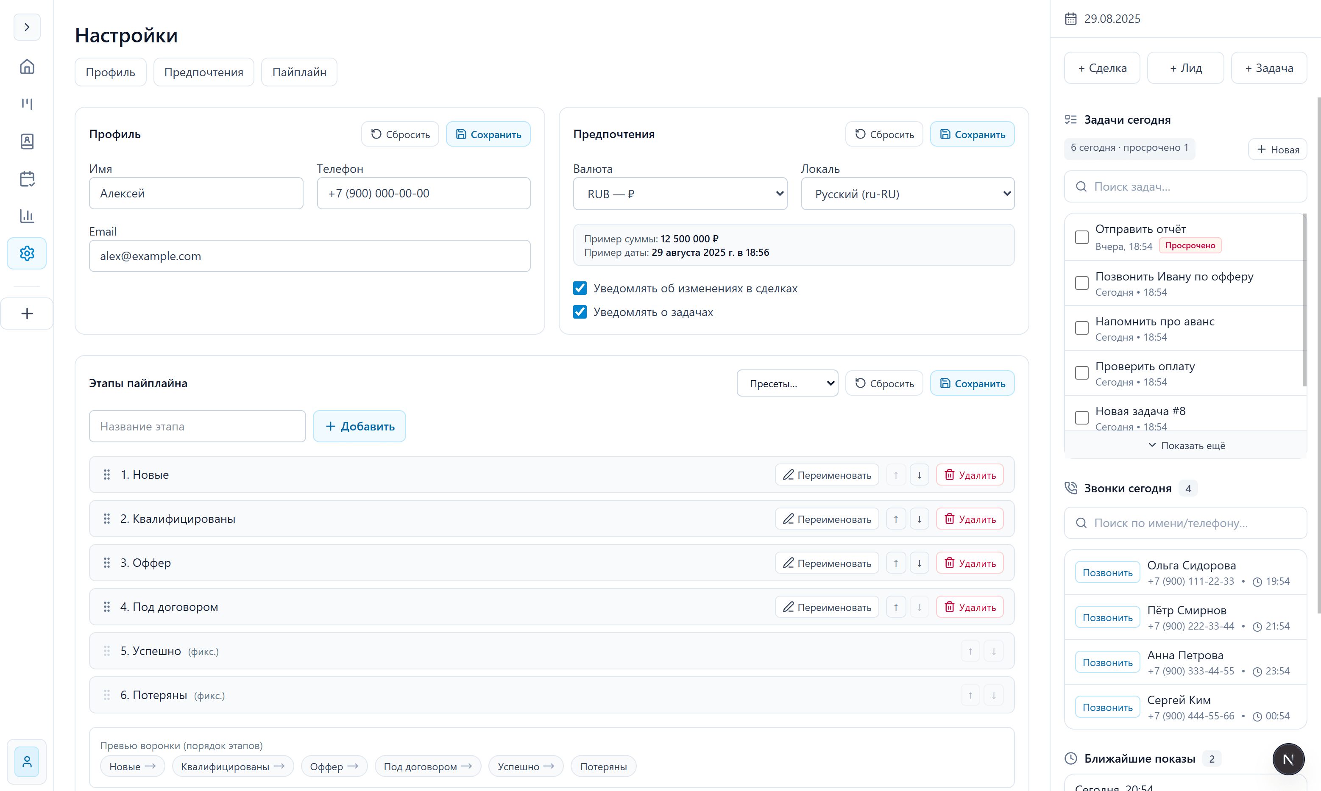Open the analytics chart sidebar icon
Image resolution: width=1321 pixels, height=791 pixels.
click(x=27, y=216)
